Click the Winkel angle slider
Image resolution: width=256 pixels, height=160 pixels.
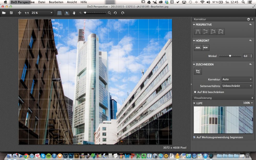[x=230, y=56]
